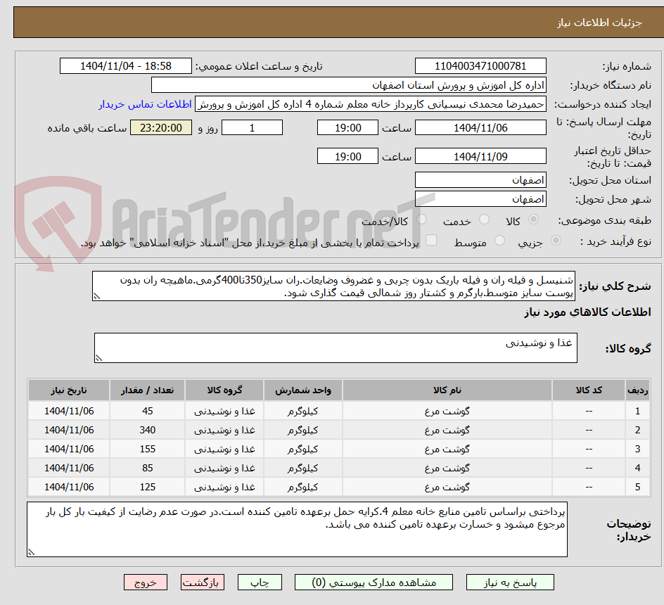Click the price validity date 1404/11/09 field
Viewport: 664px width, 605px height.
480,156
